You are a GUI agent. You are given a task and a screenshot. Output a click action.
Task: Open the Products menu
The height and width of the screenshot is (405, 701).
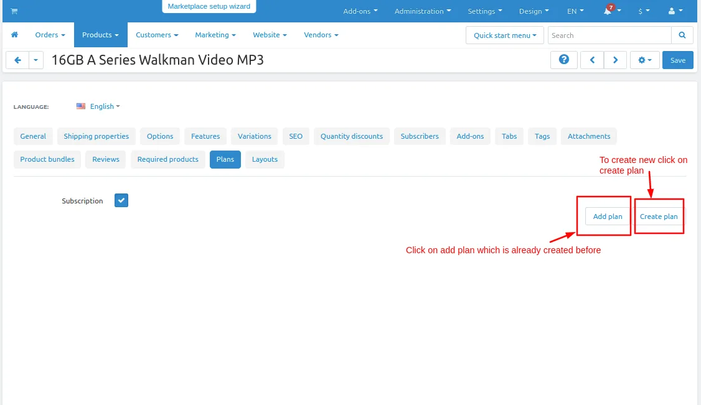(x=101, y=35)
